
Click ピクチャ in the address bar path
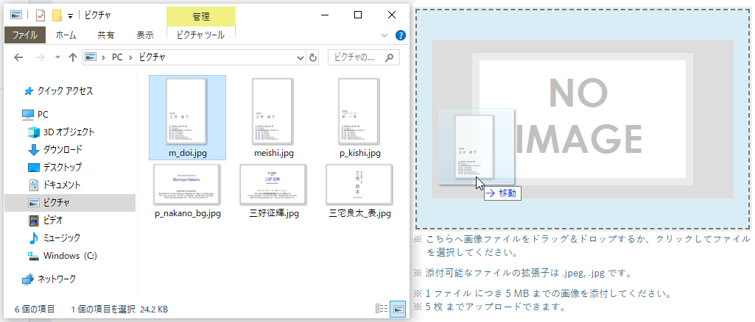[152, 57]
